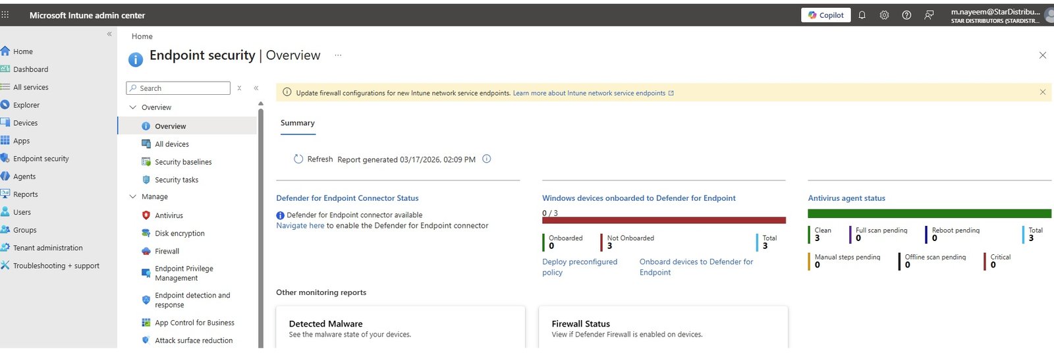
Task: Follow the Navigate here link
Action: [x=300, y=225]
